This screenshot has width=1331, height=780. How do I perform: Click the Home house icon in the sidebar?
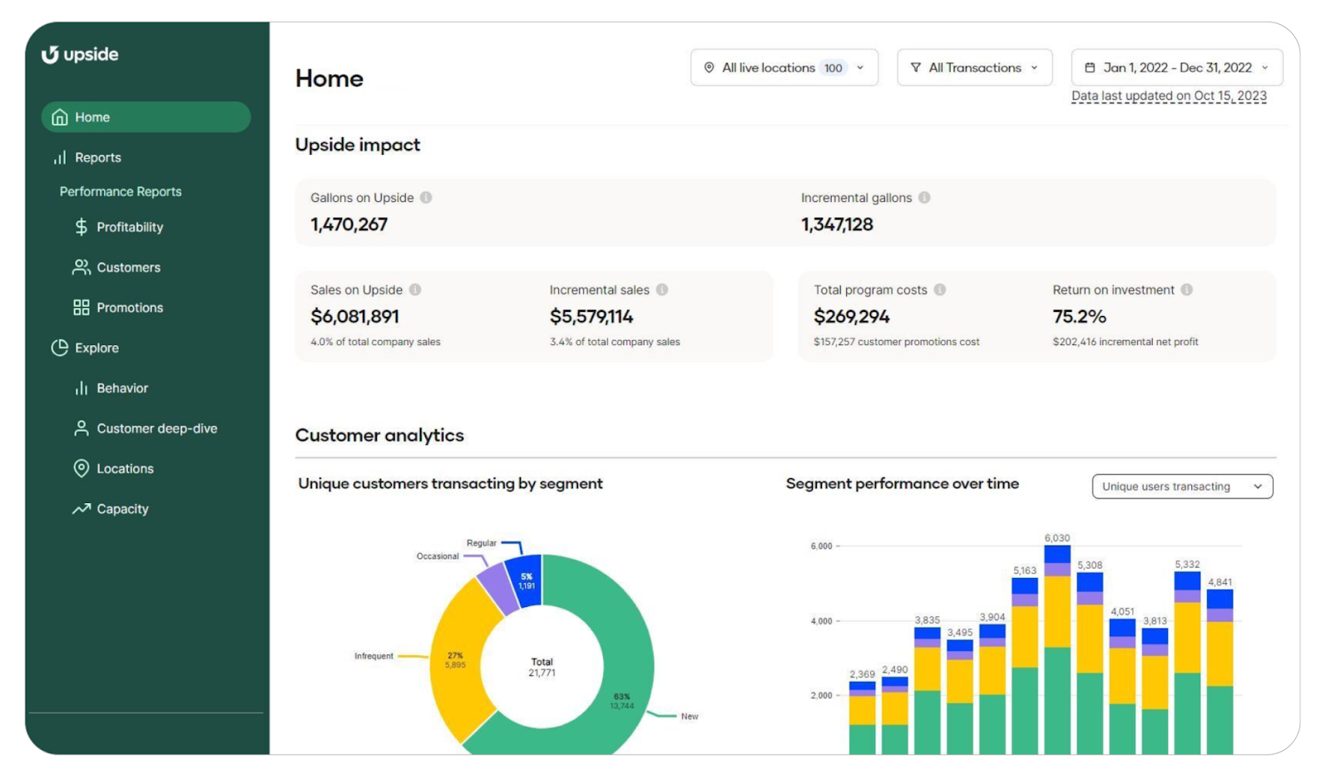[60, 117]
